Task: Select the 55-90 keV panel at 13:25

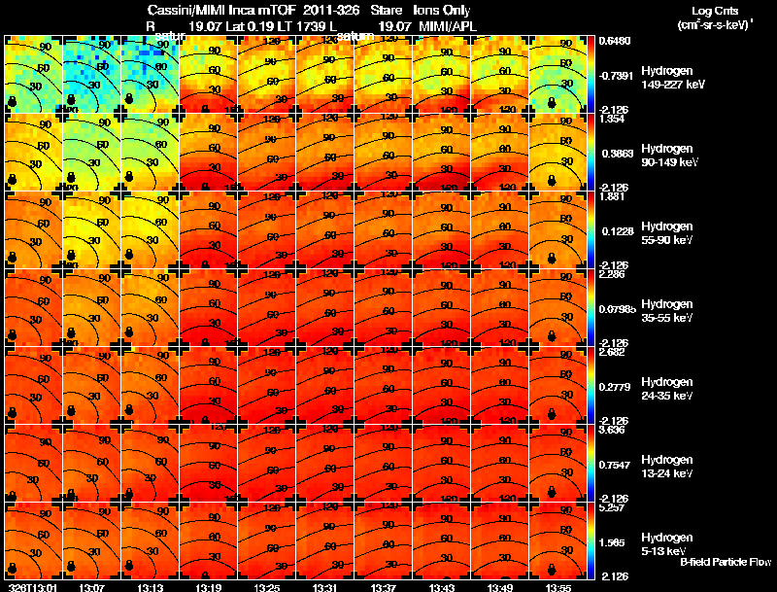Action: [x=267, y=230]
